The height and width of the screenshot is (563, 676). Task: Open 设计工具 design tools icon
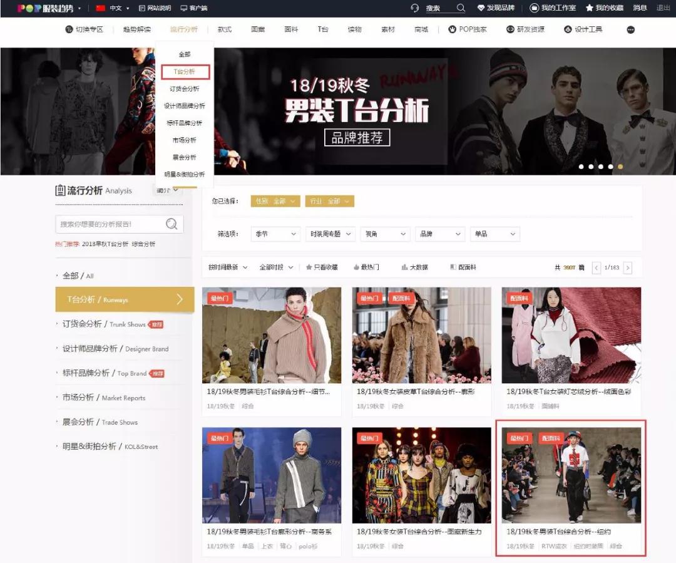[568, 29]
